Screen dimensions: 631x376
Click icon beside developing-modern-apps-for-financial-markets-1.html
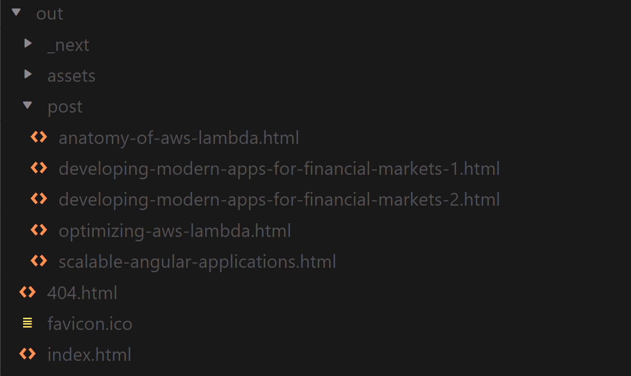pyautogui.click(x=39, y=168)
